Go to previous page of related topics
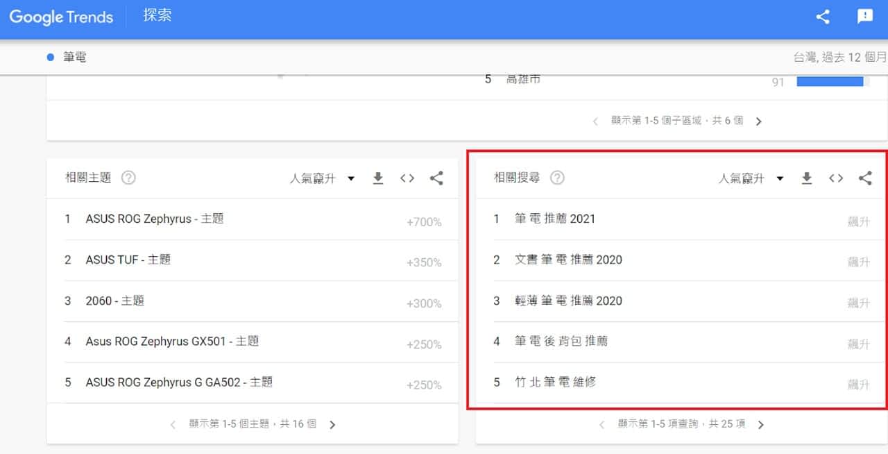This screenshot has width=888, height=454. pos(173,425)
